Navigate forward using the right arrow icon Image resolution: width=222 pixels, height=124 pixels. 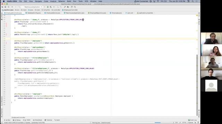(x=16, y=7)
